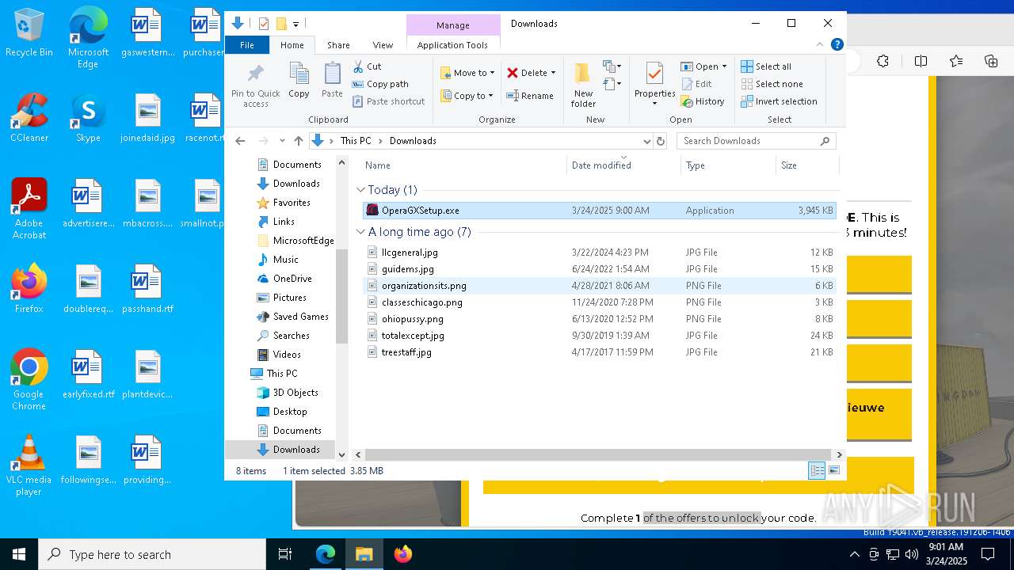Viewport: 1014px width, 570px height.
Task: Sort by Name column header
Action: [463, 165]
